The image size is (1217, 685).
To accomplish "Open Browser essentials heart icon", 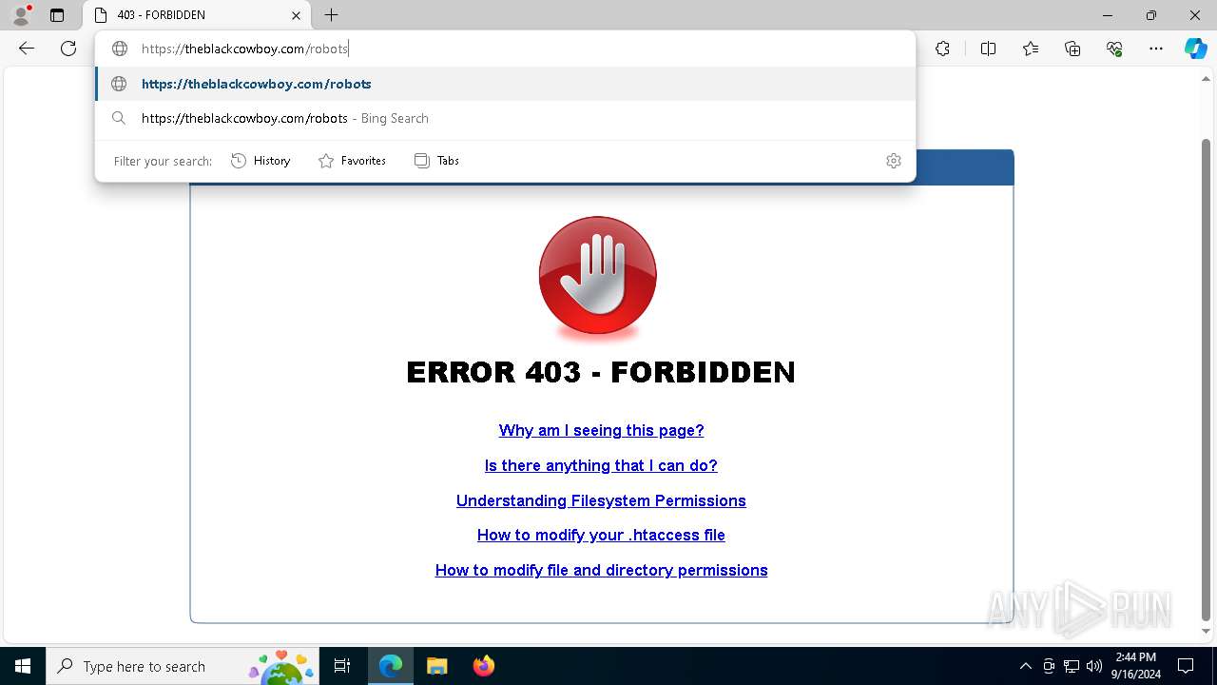I will (x=1114, y=49).
